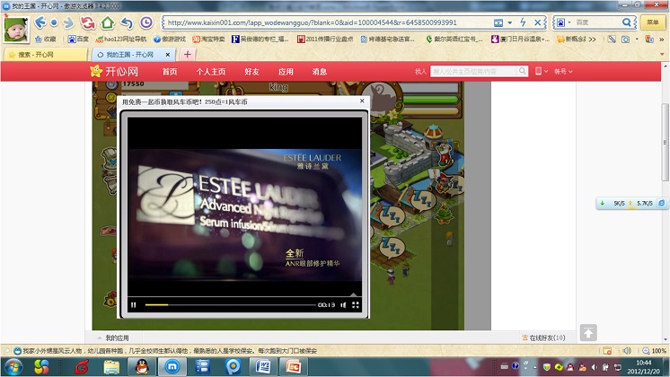This screenshot has height=377, width=670.
Task: Open the 收藏 favorites menu
Action: tap(45, 39)
